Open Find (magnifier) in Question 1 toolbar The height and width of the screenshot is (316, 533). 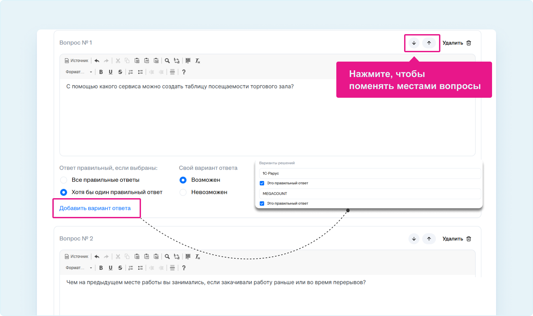click(167, 61)
